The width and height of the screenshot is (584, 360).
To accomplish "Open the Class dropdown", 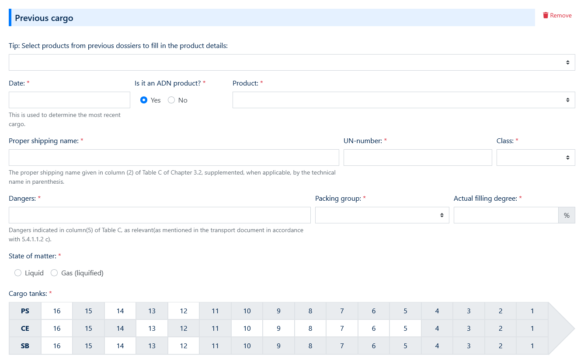I will click(x=535, y=157).
